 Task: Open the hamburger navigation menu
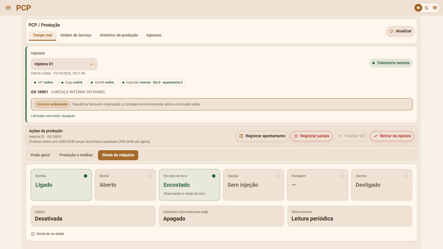[x=8, y=8]
